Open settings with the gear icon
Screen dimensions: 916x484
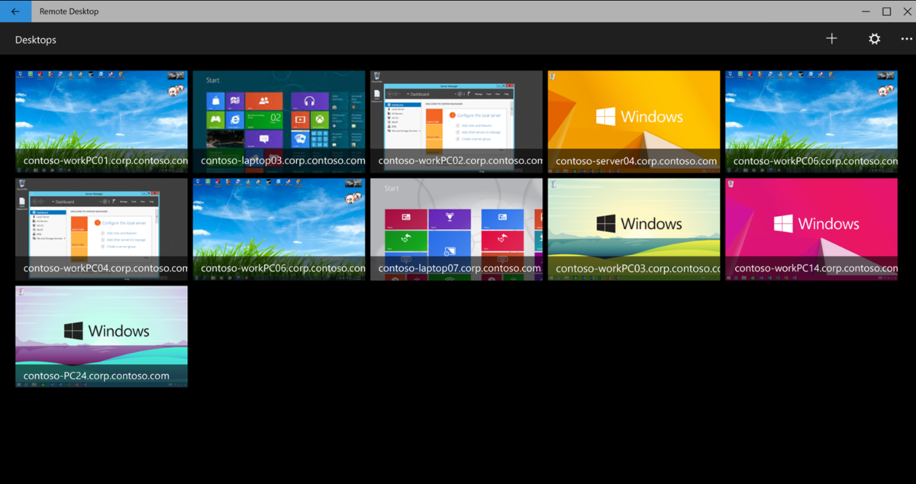[x=875, y=39]
